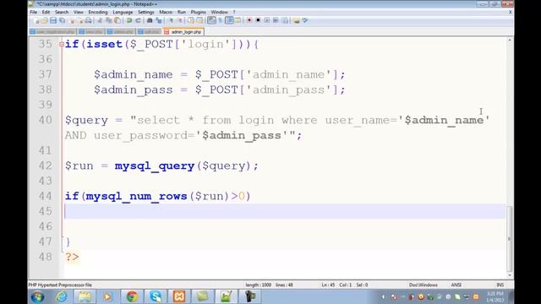Viewport: 541px width, 304px height.
Task: Open the View menu
Action: click(79, 12)
